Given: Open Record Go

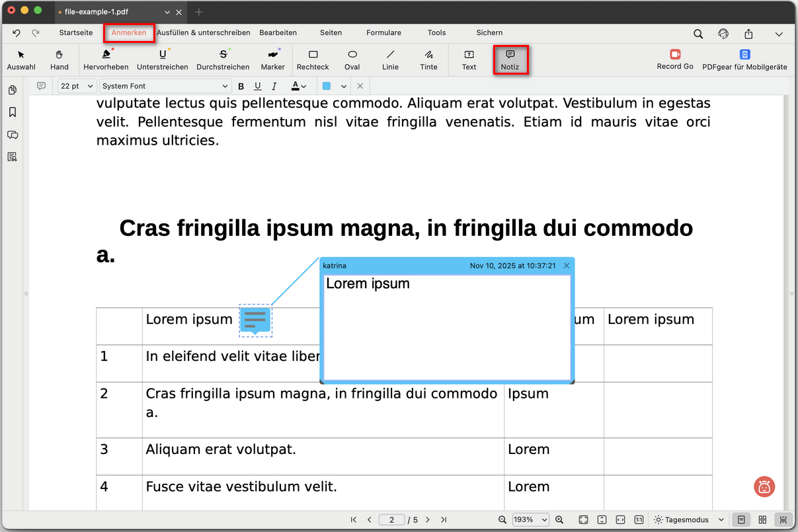Looking at the screenshot, I should point(675,59).
